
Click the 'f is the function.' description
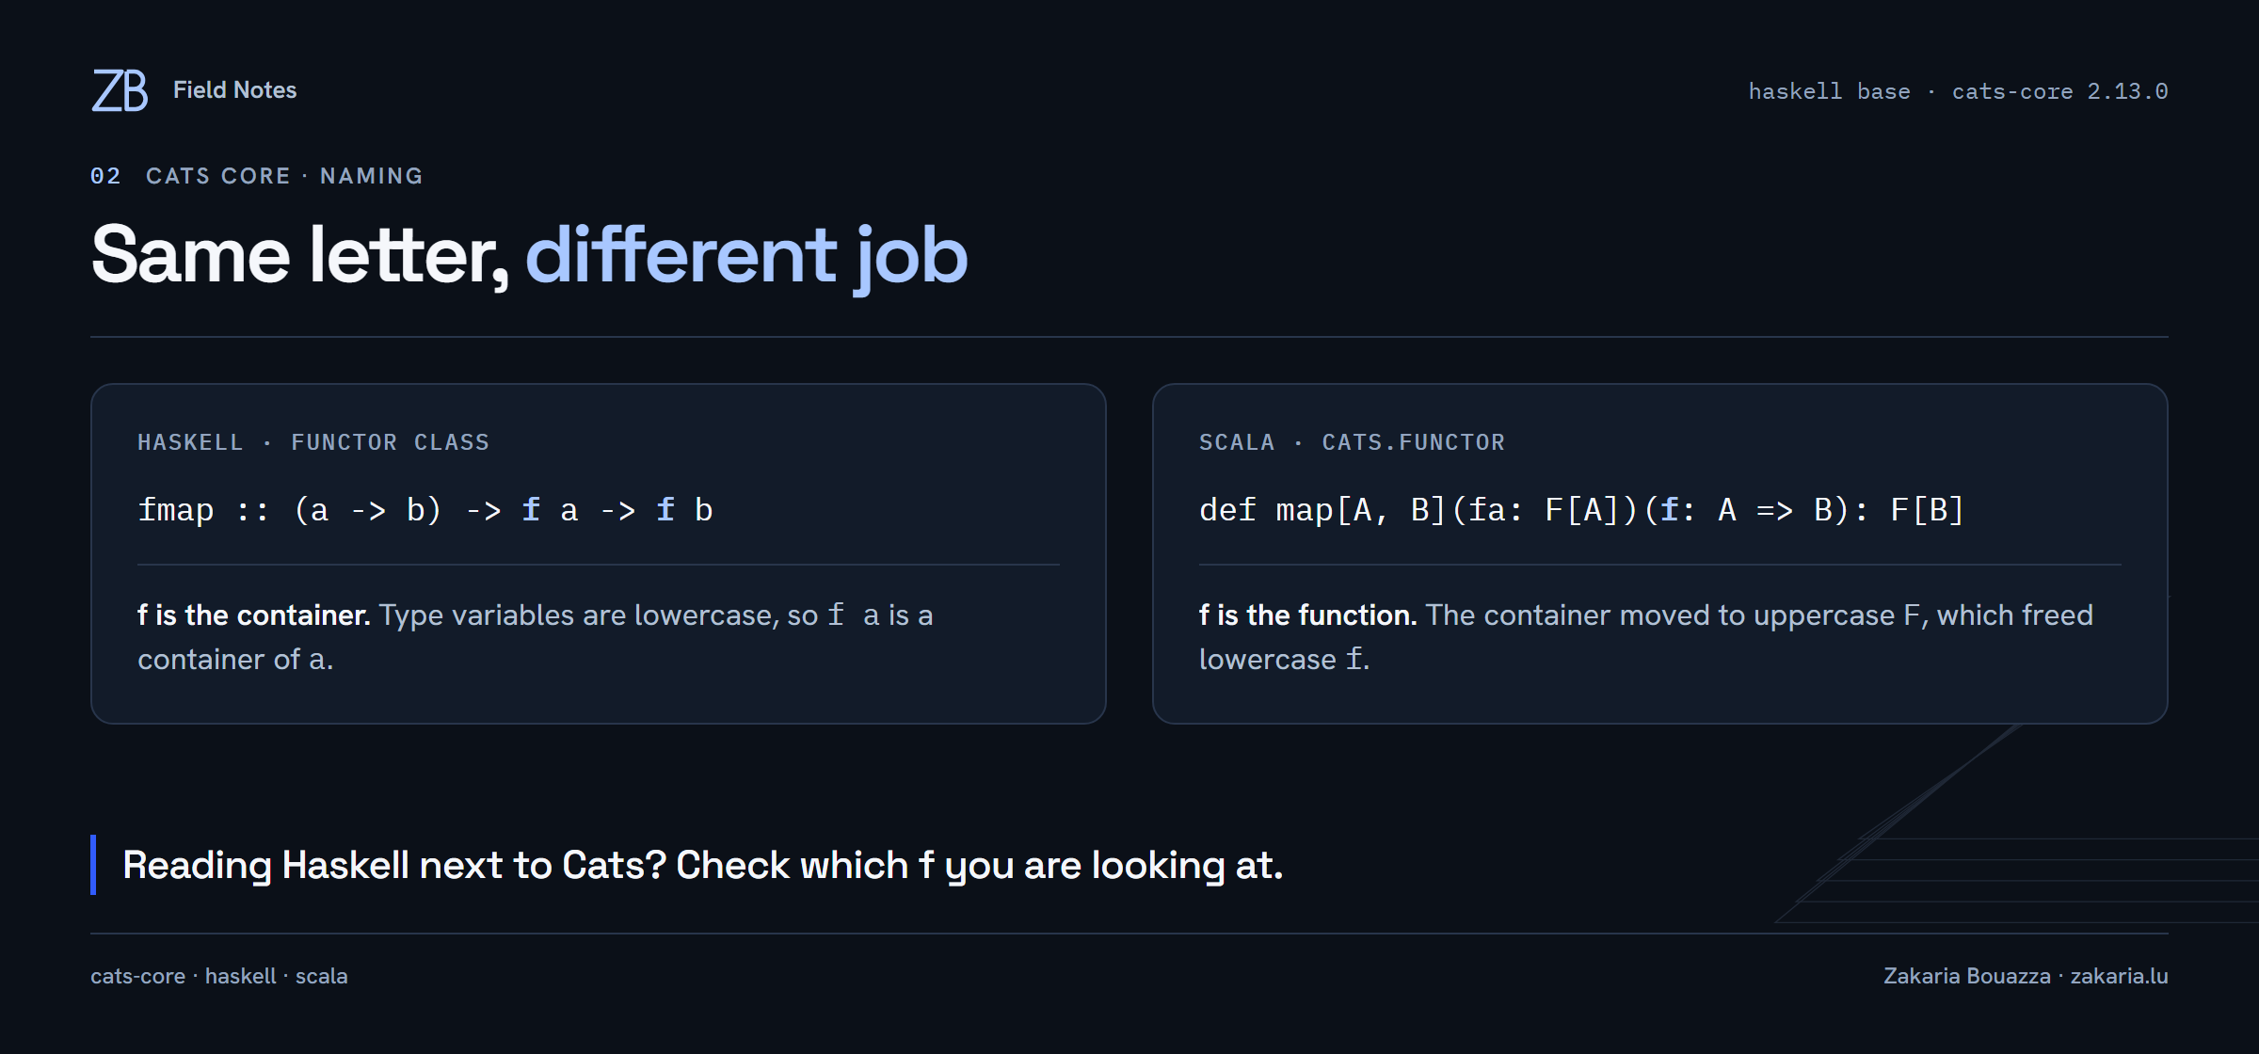click(1646, 637)
